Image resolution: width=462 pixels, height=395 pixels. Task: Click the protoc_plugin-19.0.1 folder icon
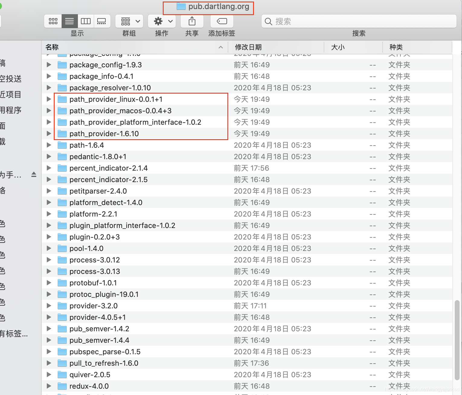(x=62, y=294)
